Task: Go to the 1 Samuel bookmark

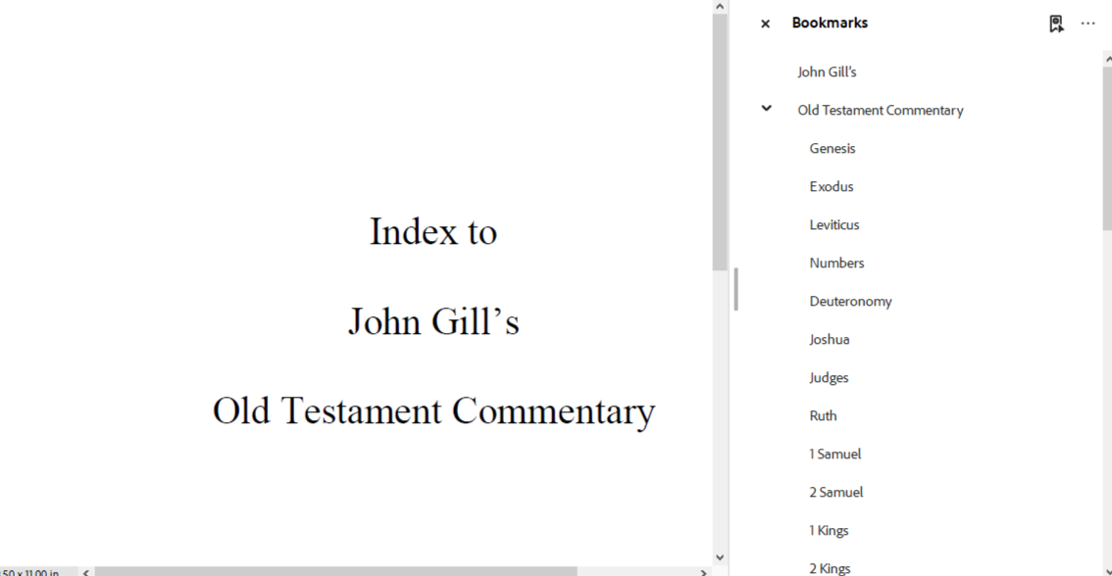Action: (x=834, y=454)
